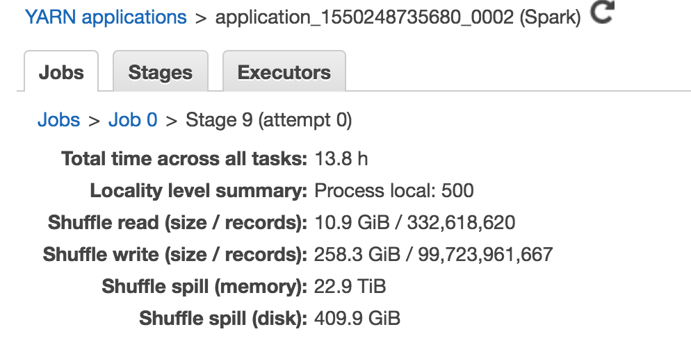Image resolution: width=691 pixels, height=343 pixels.
Task: Click the Stage 9 (attempt 0) text
Action: click(269, 119)
